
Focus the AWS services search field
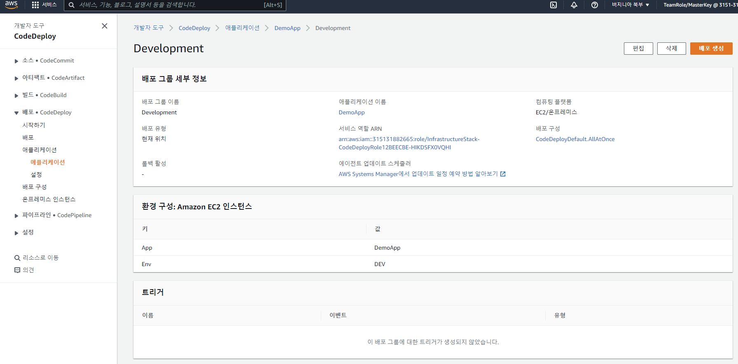(175, 5)
